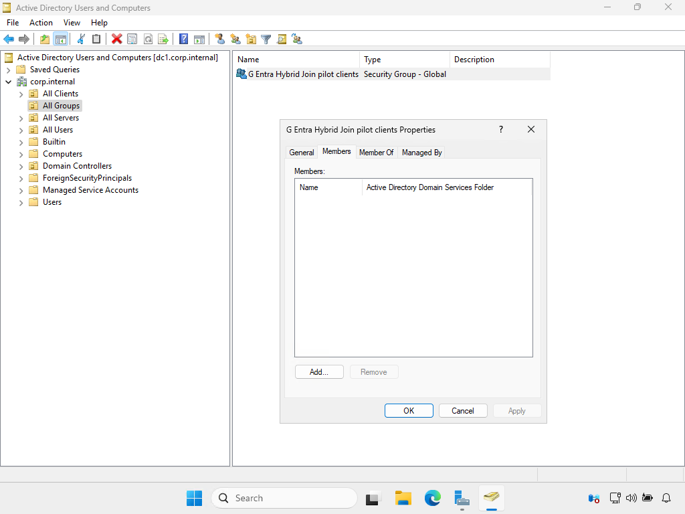This screenshot has width=685, height=514.
Task: Go back with the blue Back arrow
Action: [9, 39]
